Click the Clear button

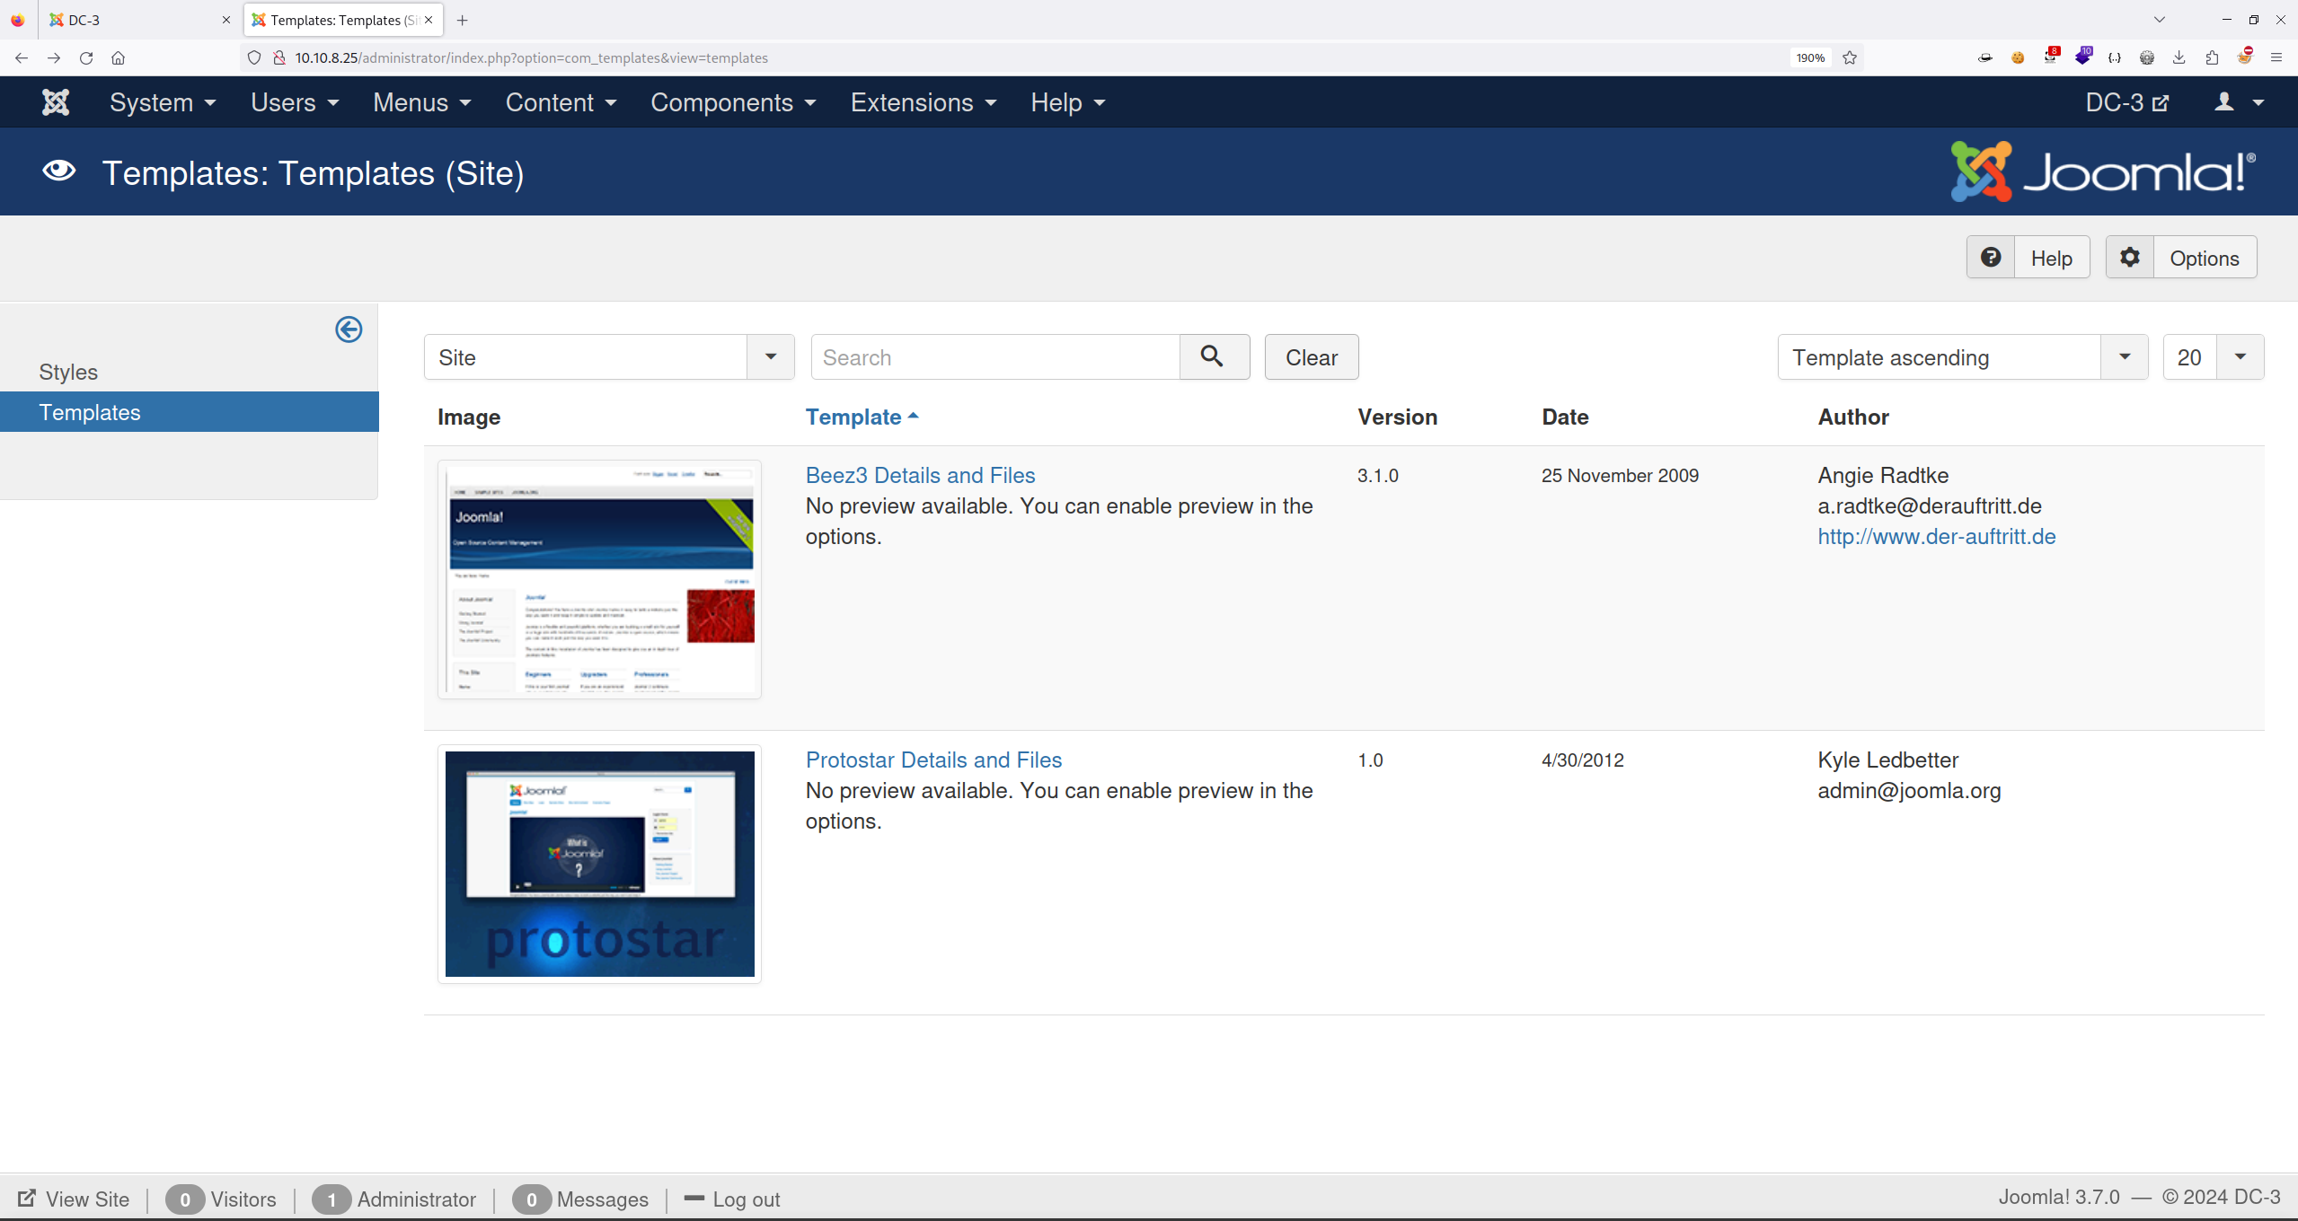tap(1312, 357)
